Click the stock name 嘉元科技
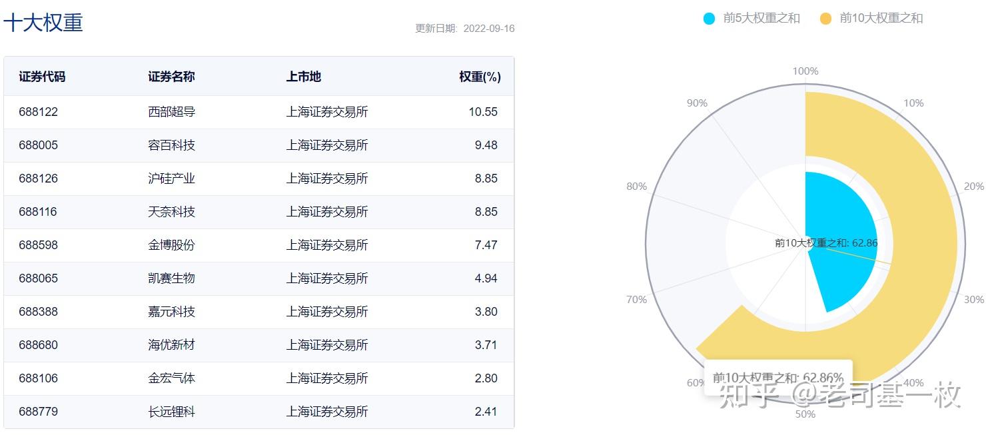 click(171, 312)
